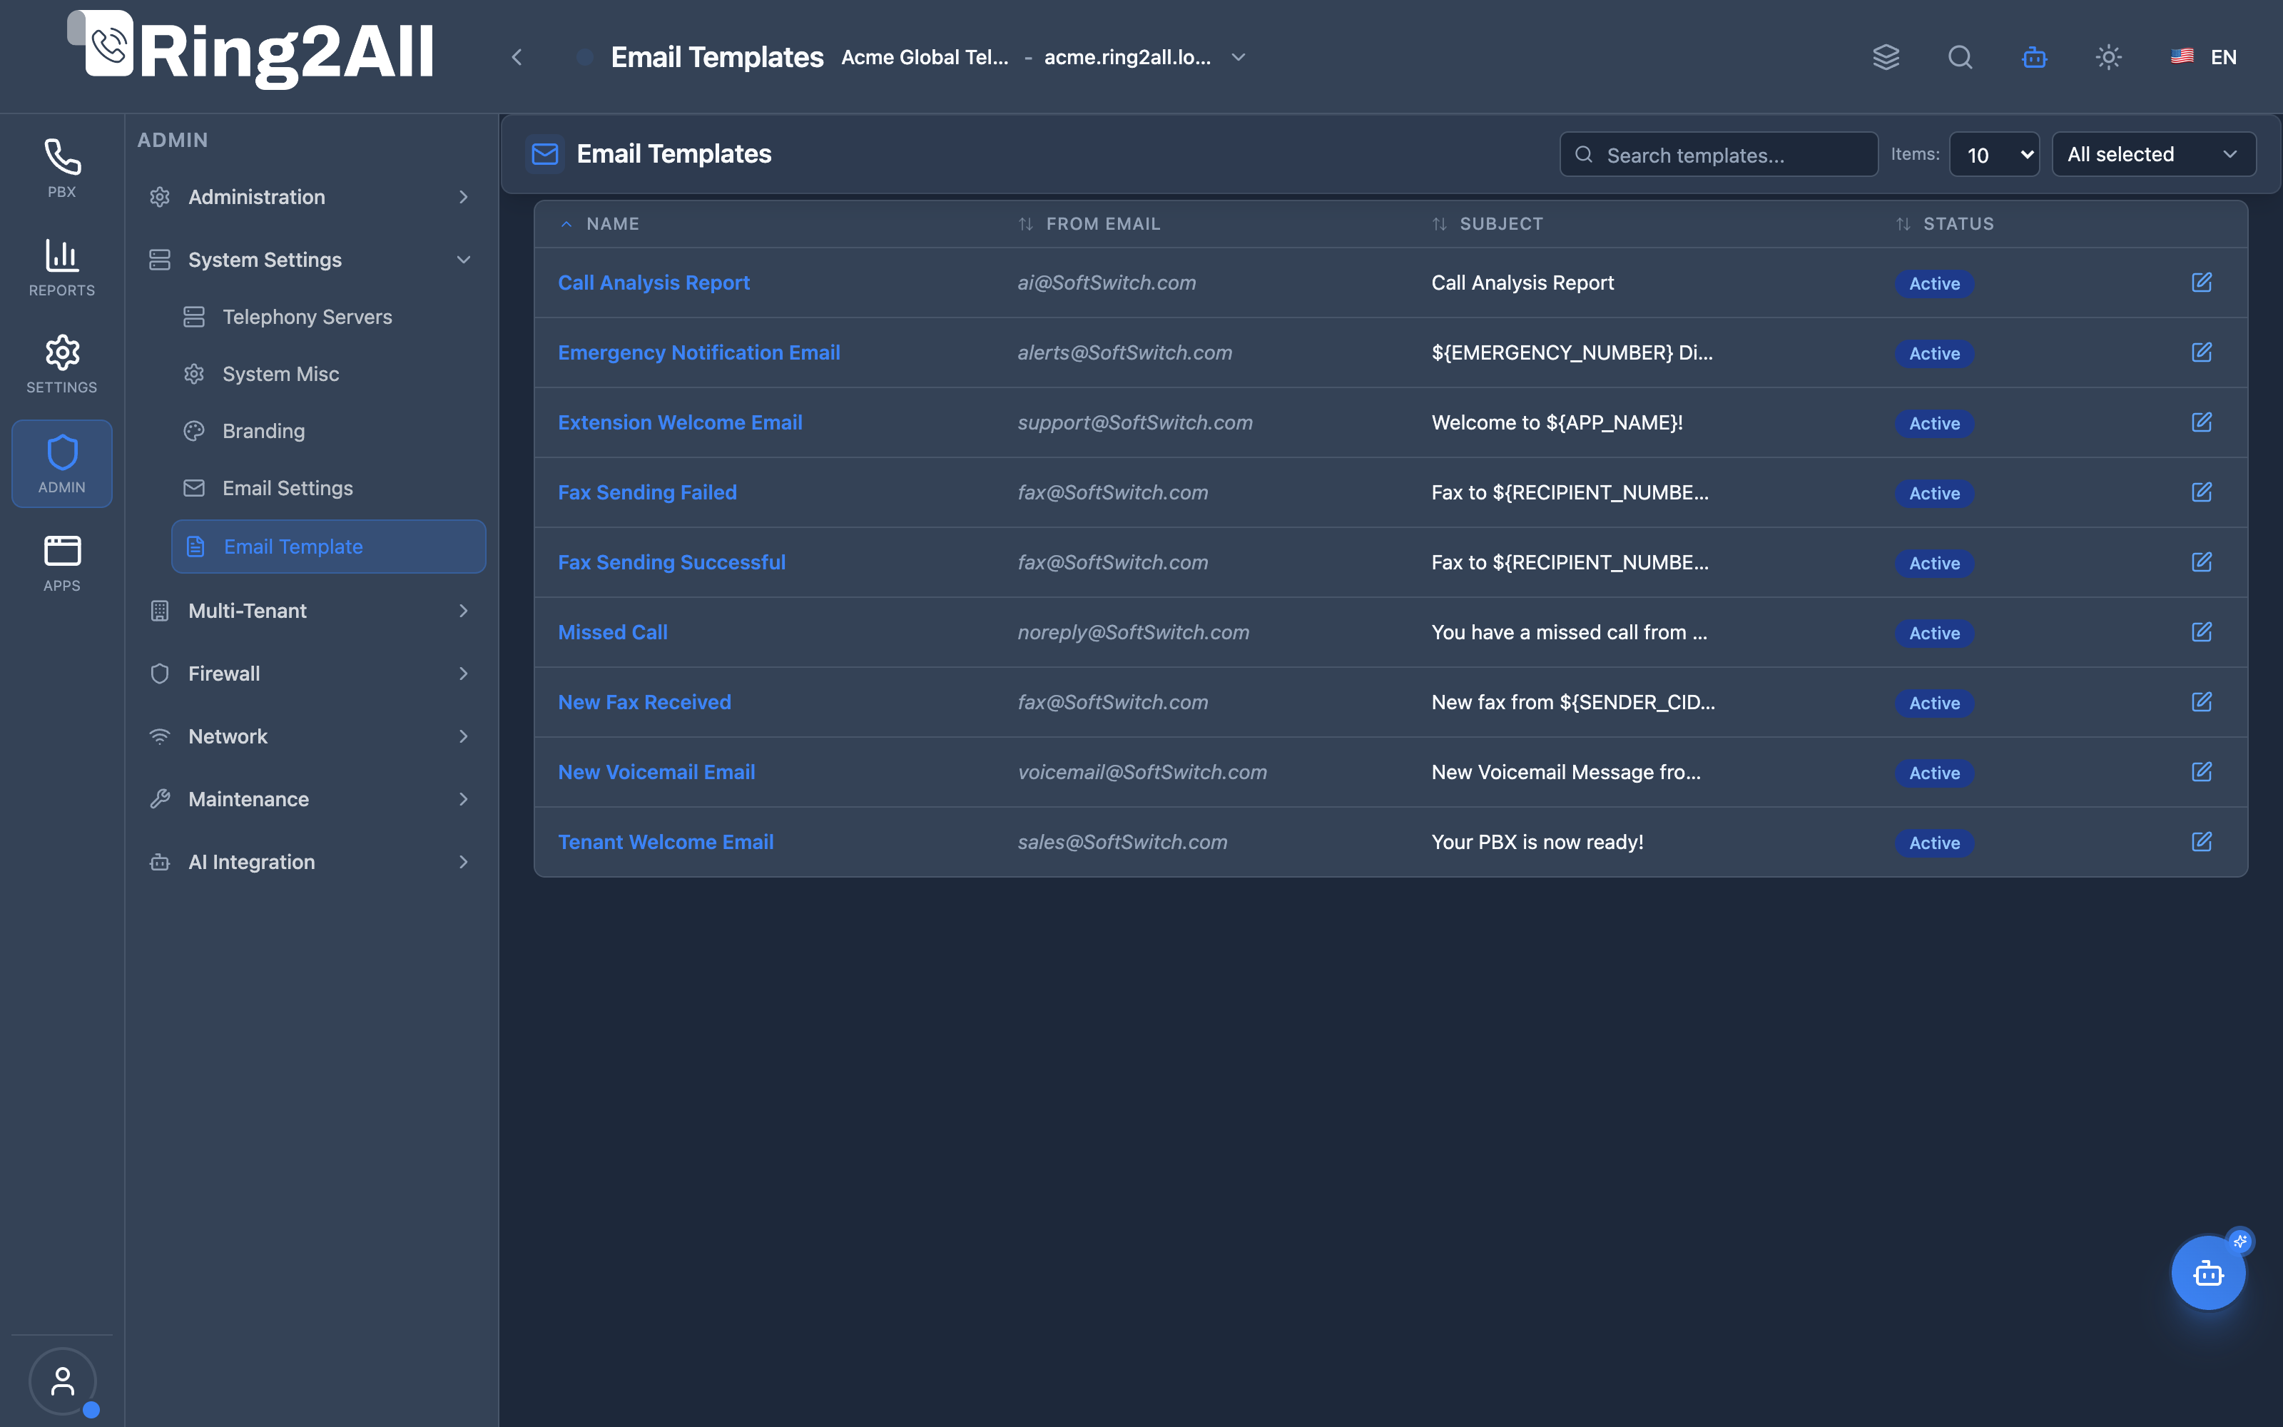Click the Search templates input field

coord(1719,155)
